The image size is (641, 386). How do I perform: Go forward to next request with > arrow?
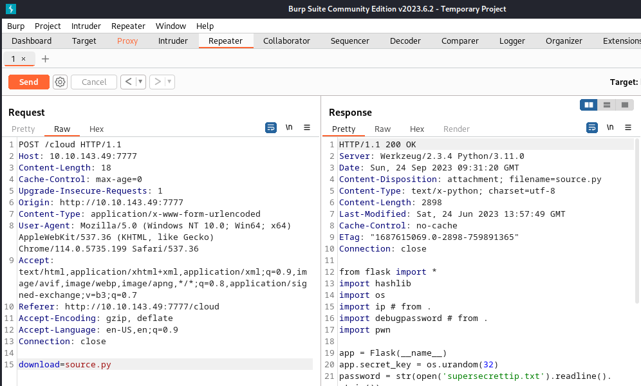(158, 82)
